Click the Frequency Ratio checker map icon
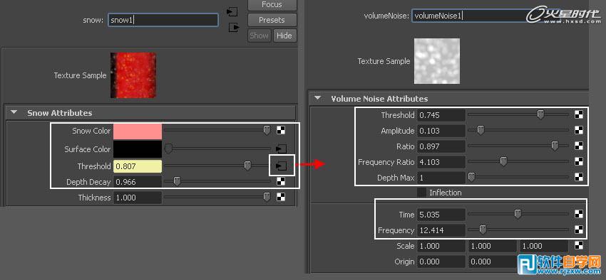This screenshot has height=280, width=606. [579, 162]
